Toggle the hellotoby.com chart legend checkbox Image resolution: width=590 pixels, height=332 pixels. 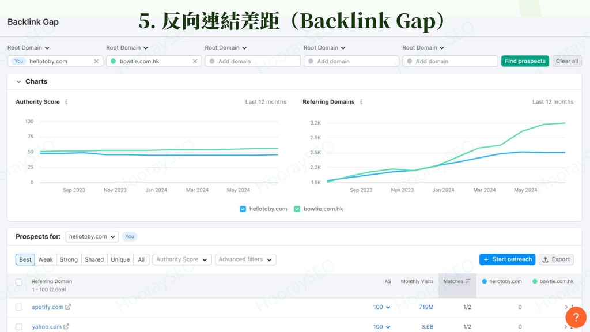tap(243, 209)
